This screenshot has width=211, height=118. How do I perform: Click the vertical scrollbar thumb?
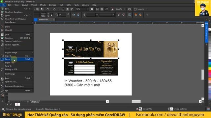tap(203, 74)
